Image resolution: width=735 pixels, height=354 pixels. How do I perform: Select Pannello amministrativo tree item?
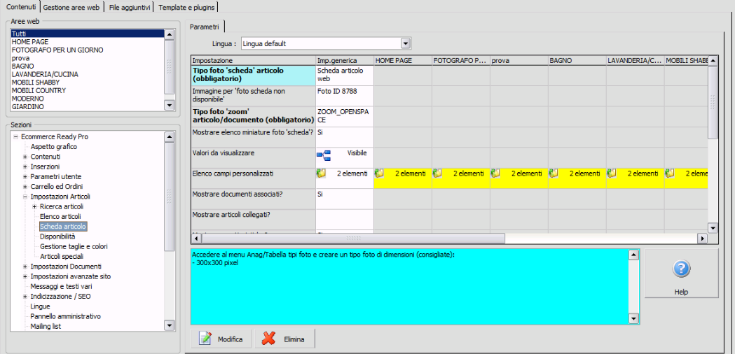click(66, 316)
